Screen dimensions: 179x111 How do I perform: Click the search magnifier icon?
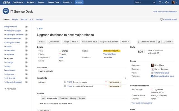point(154,3)
